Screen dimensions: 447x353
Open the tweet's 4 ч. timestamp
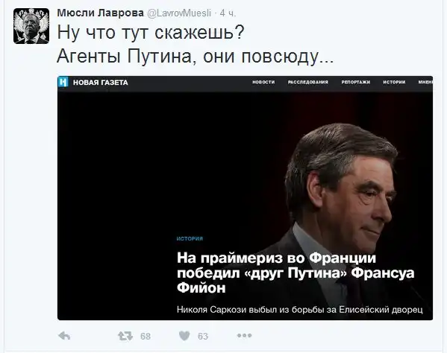point(228,13)
